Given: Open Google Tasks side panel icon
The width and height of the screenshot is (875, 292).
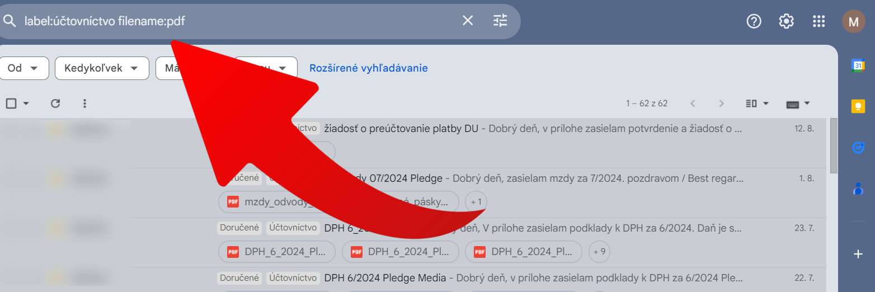Looking at the screenshot, I should [858, 148].
